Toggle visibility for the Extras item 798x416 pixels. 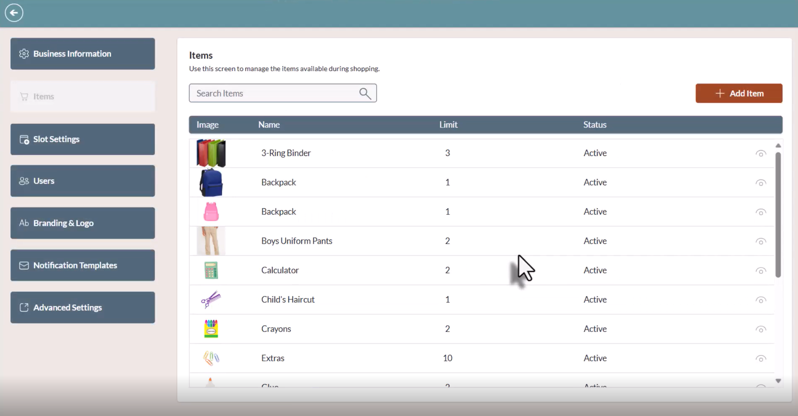point(761,358)
